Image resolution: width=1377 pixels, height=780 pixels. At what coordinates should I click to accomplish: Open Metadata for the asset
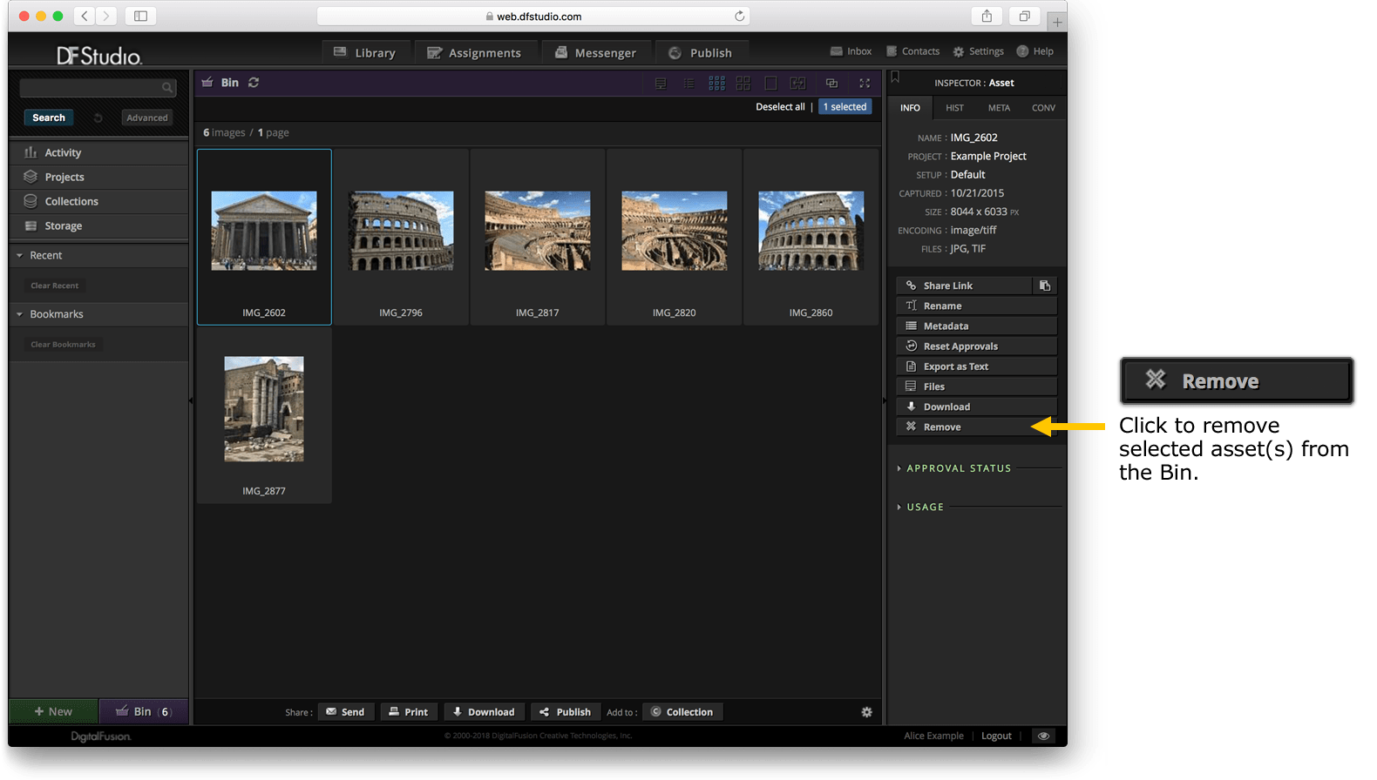coord(976,326)
